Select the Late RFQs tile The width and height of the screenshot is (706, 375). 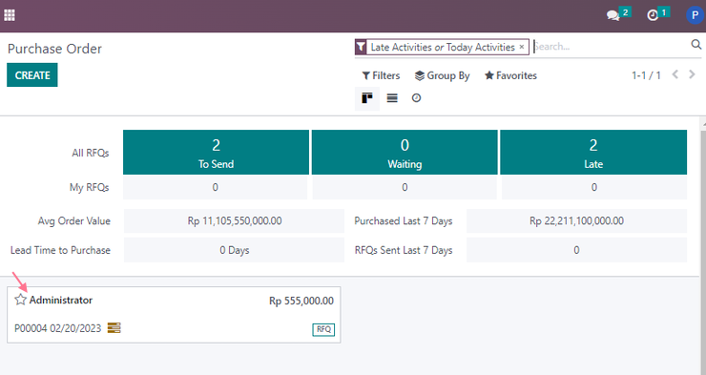[593, 153]
